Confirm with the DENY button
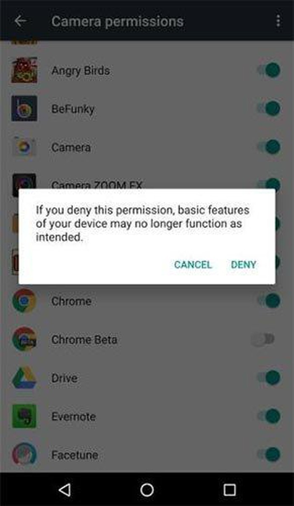The width and height of the screenshot is (294, 506). 244,265
